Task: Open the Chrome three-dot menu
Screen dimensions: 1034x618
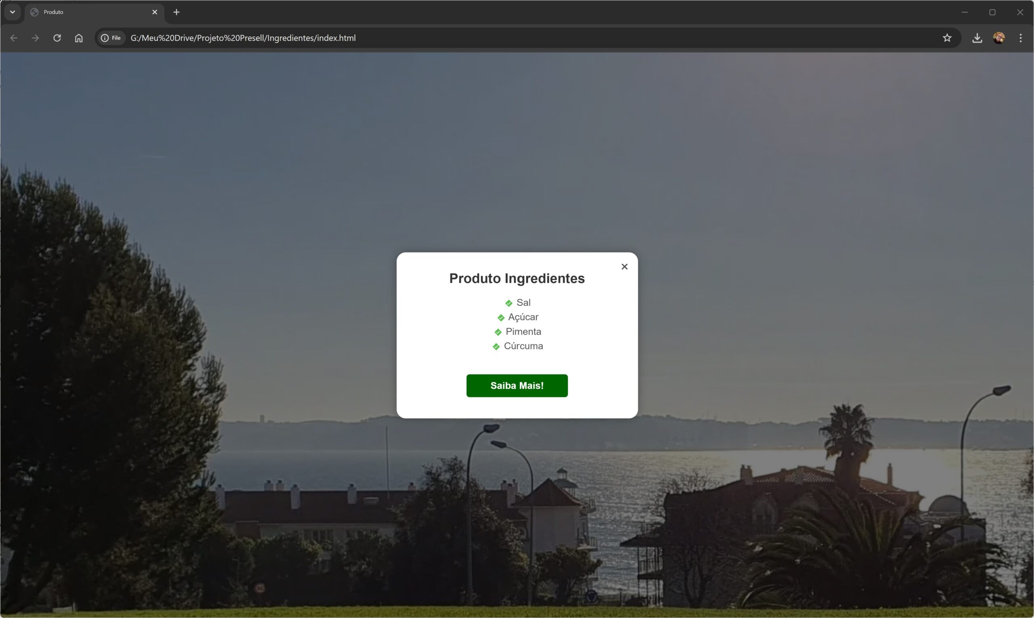Action: [x=1020, y=38]
